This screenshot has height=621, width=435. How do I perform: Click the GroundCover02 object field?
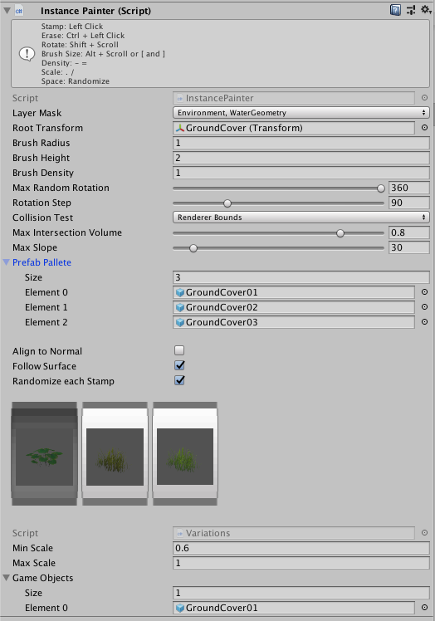click(x=294, y=307)
